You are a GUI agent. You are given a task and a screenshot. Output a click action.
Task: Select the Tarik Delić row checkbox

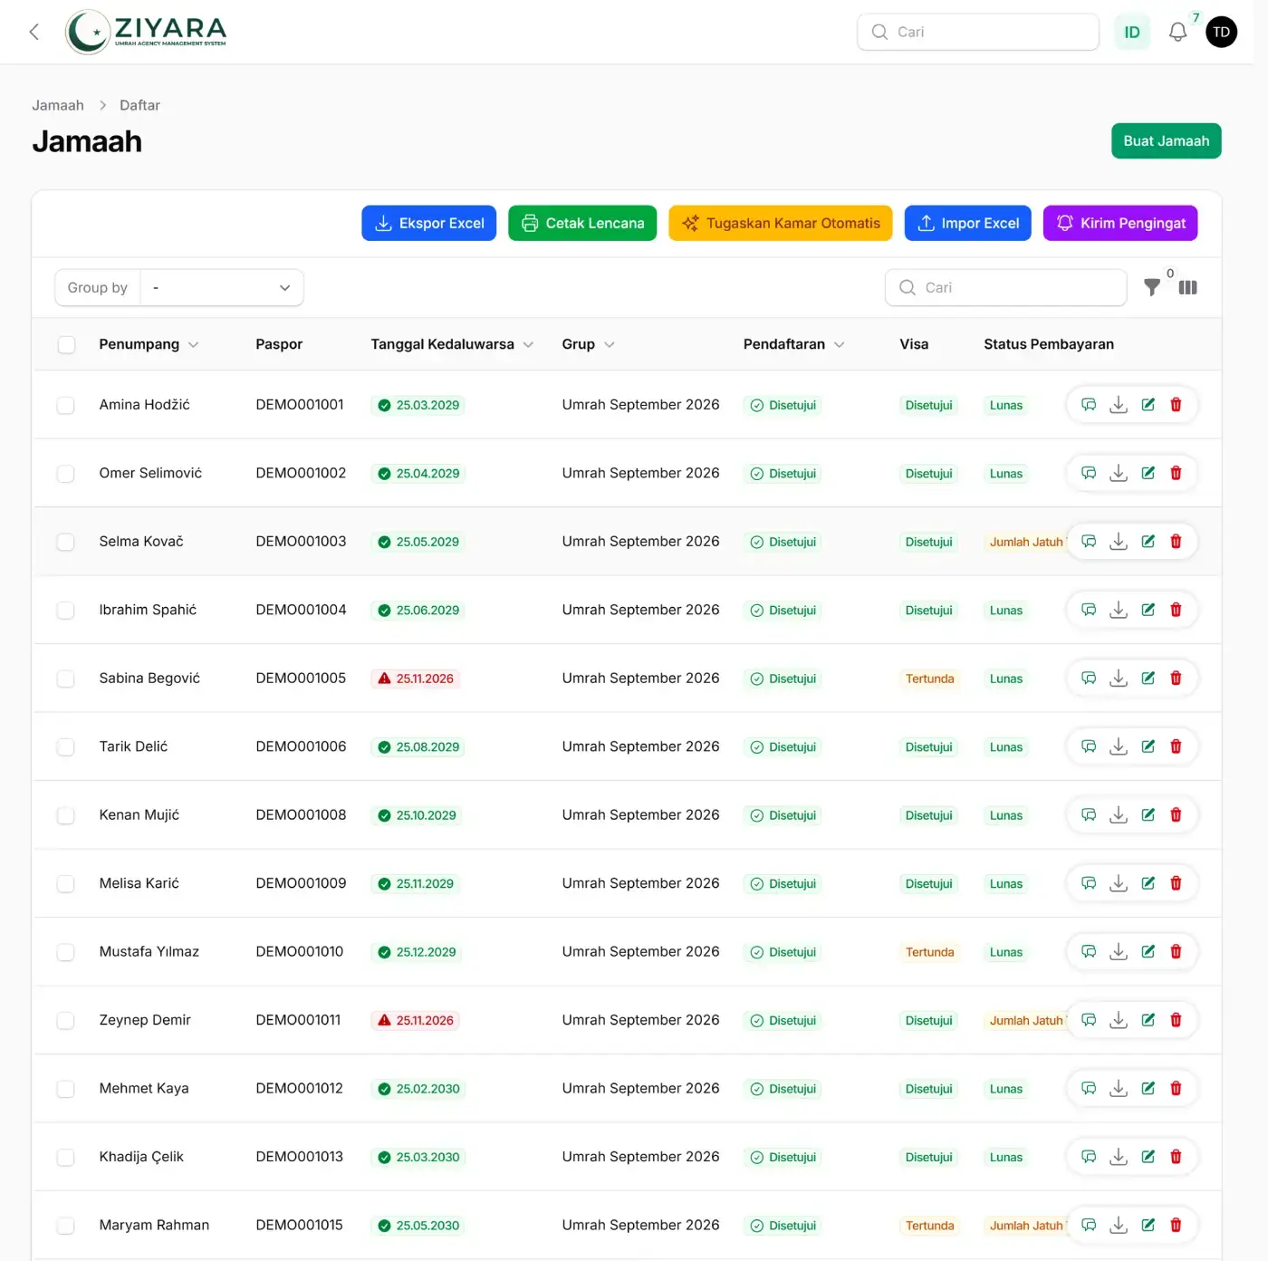[66, 746]
